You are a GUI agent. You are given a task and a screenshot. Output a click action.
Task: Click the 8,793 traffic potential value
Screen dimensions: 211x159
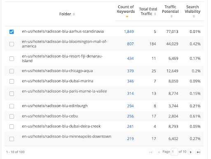pyautogui.click(x=173, y=126)
